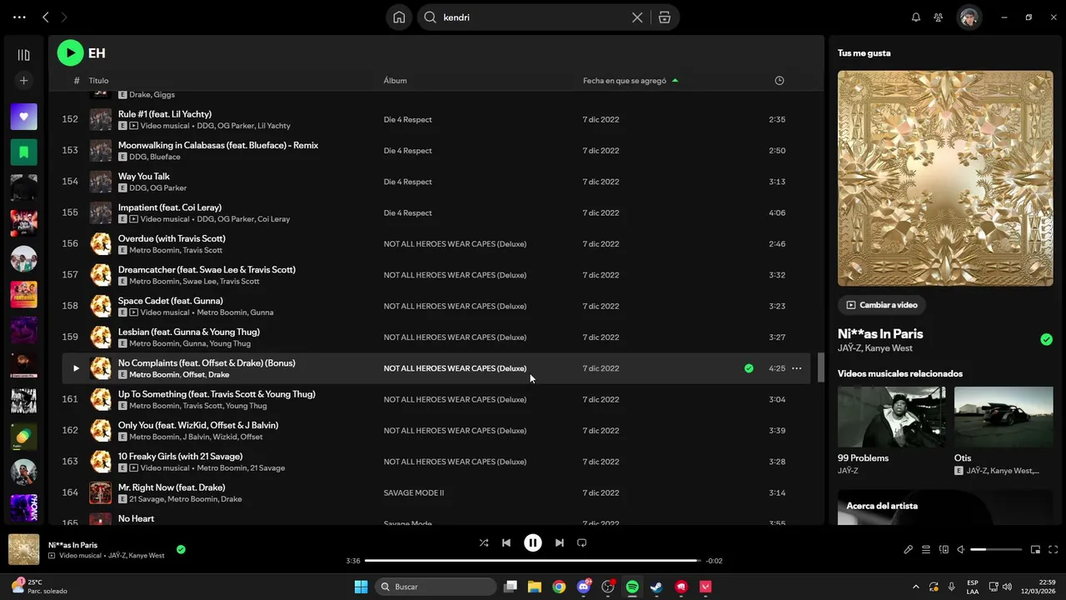Clear the search field with X
Screen dimensions: 1066x600
click(637, 17)
